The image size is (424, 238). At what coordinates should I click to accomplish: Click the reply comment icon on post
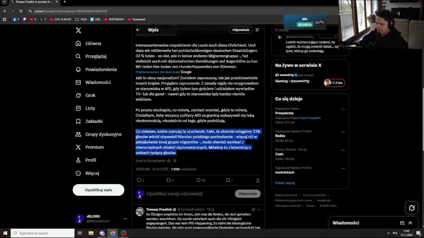click(x=139, y=180)
